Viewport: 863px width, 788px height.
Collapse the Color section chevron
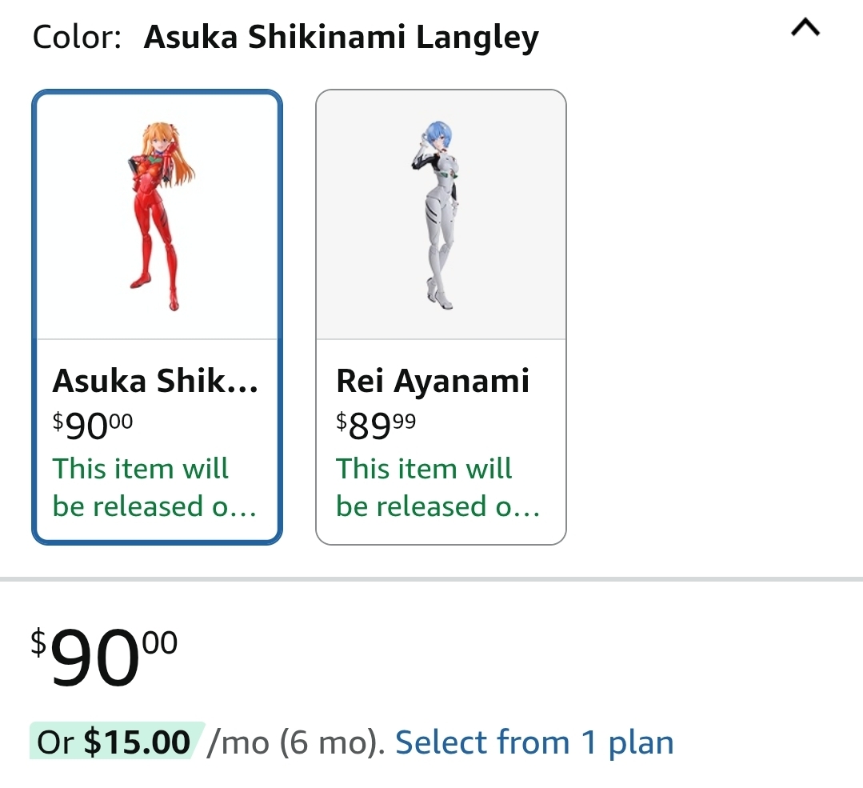click(805, 27)
